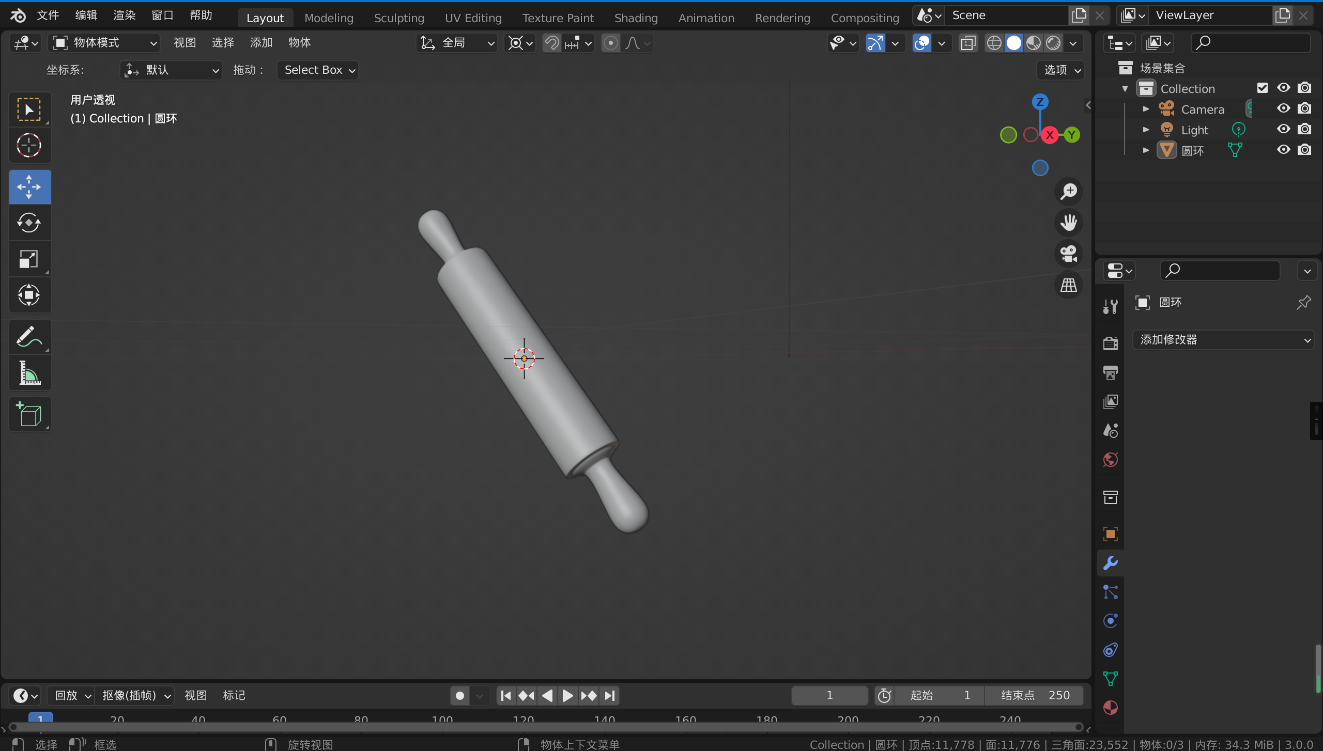Click the Z axis on navigation gizmo

point(1040,102)
